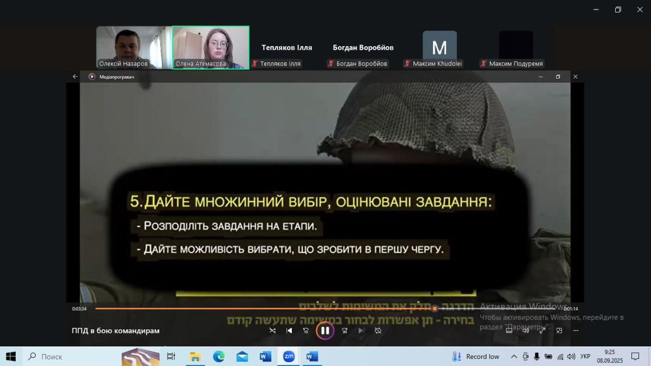The image size is (651, 366).
Task: Open Windows notification center
Action: click(x=635, y=356)
